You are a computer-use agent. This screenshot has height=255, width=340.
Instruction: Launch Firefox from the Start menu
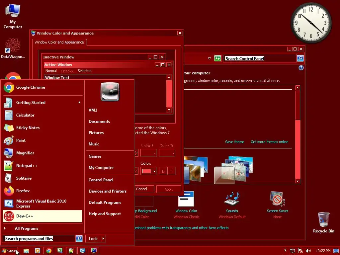tap(42, 191)
